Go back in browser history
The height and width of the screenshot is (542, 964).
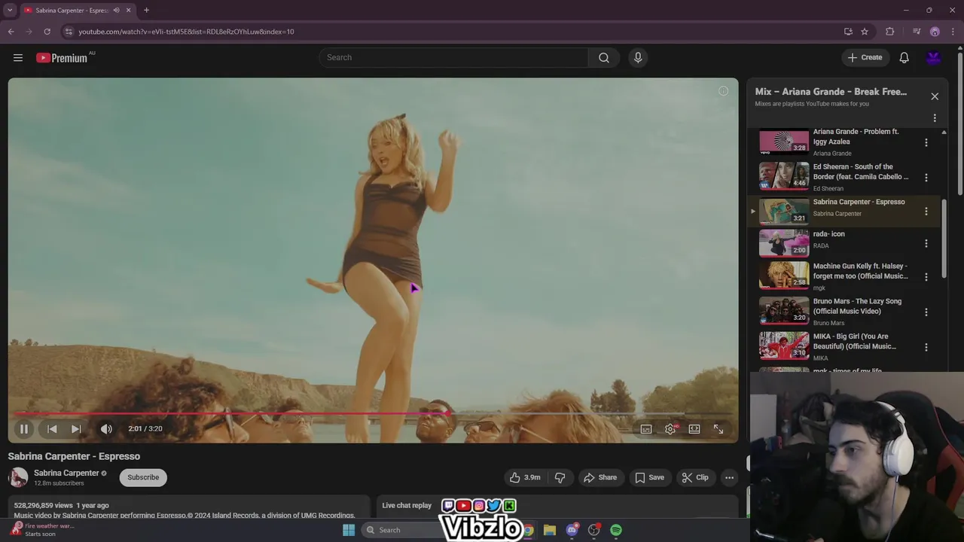pos(11,32)
